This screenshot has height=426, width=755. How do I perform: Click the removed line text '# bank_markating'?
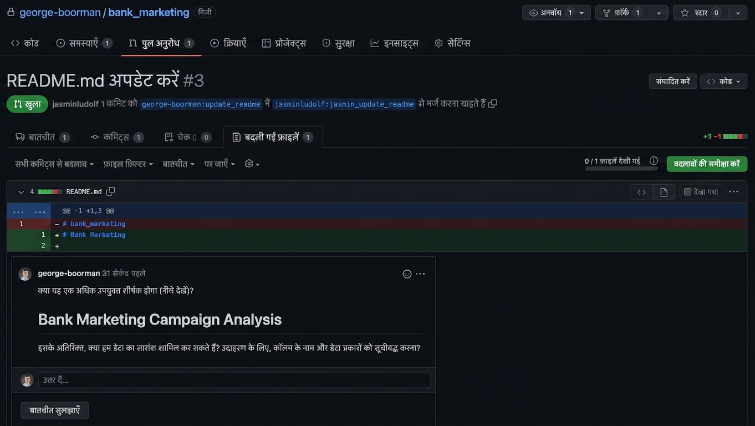(94, 224)
